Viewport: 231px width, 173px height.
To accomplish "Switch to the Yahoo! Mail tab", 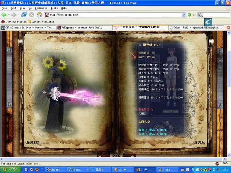I will (x=196, y=28).
